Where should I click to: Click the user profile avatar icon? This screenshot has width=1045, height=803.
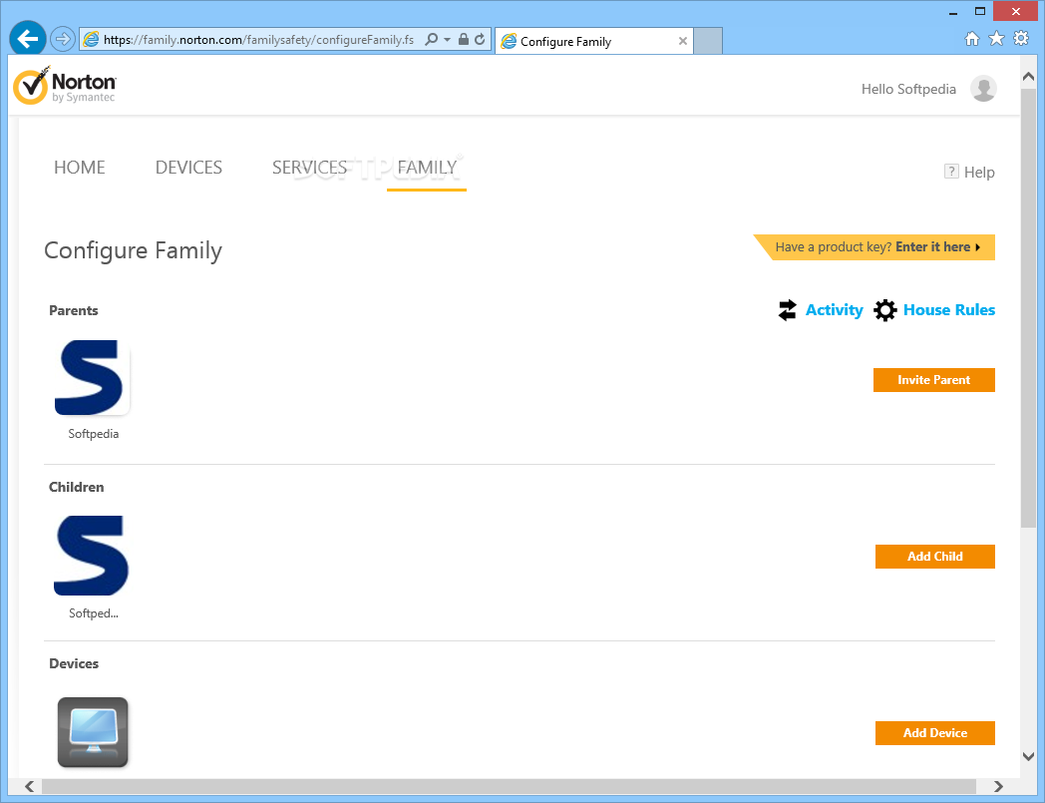click(x=983, y=89)
